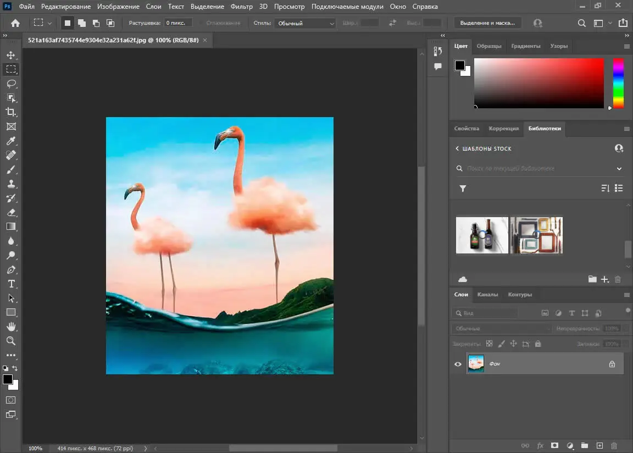The image size is (633, 453).
Task: Unlock the Фон layer padlock
Action: point(612,363)
